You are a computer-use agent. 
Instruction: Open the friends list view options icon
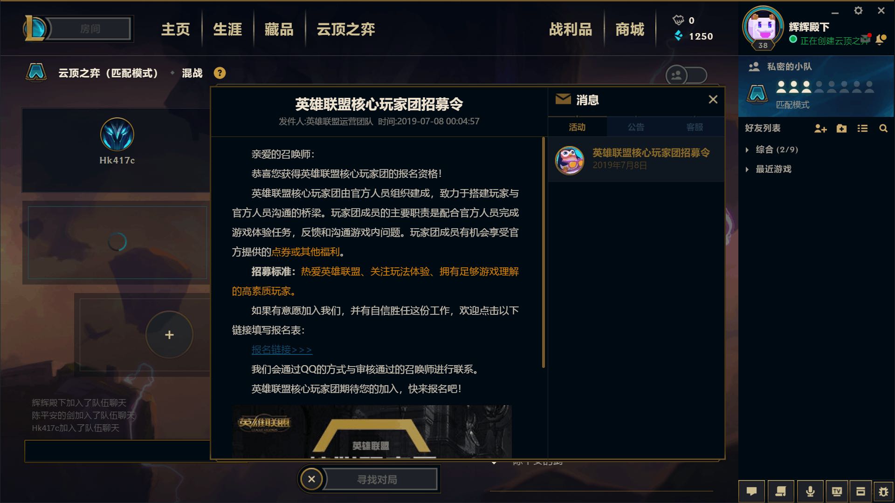[862, 129]
